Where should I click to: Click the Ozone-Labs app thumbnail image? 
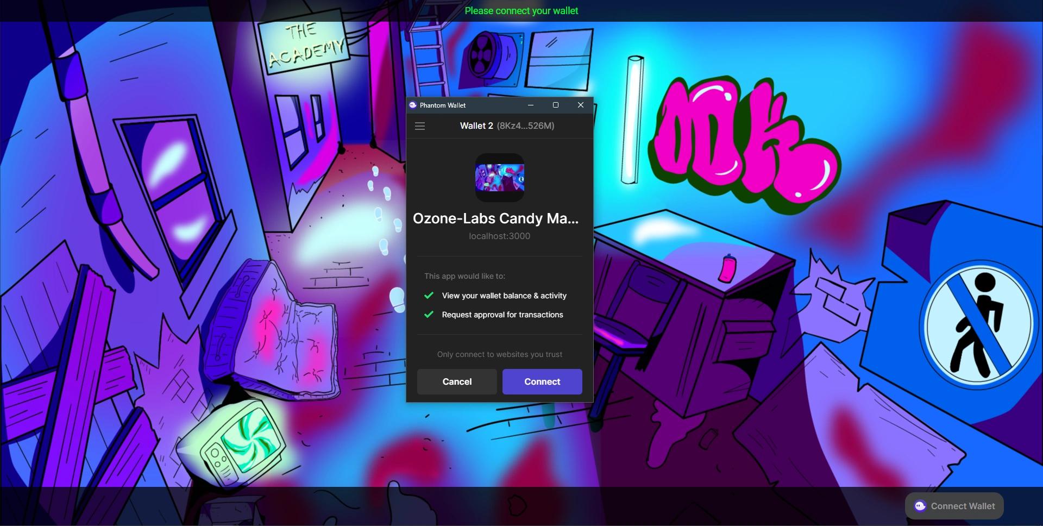(x=500, y=178)
